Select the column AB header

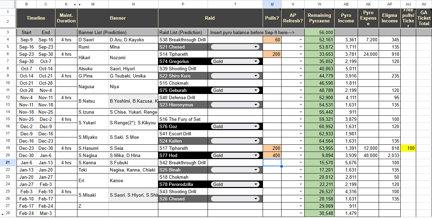pos(346,4)
